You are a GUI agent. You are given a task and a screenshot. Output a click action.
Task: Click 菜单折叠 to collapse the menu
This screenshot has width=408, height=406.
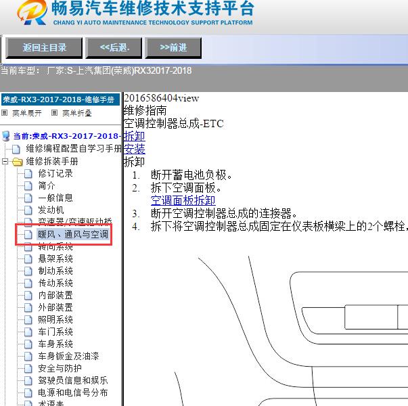coord(77,113)
